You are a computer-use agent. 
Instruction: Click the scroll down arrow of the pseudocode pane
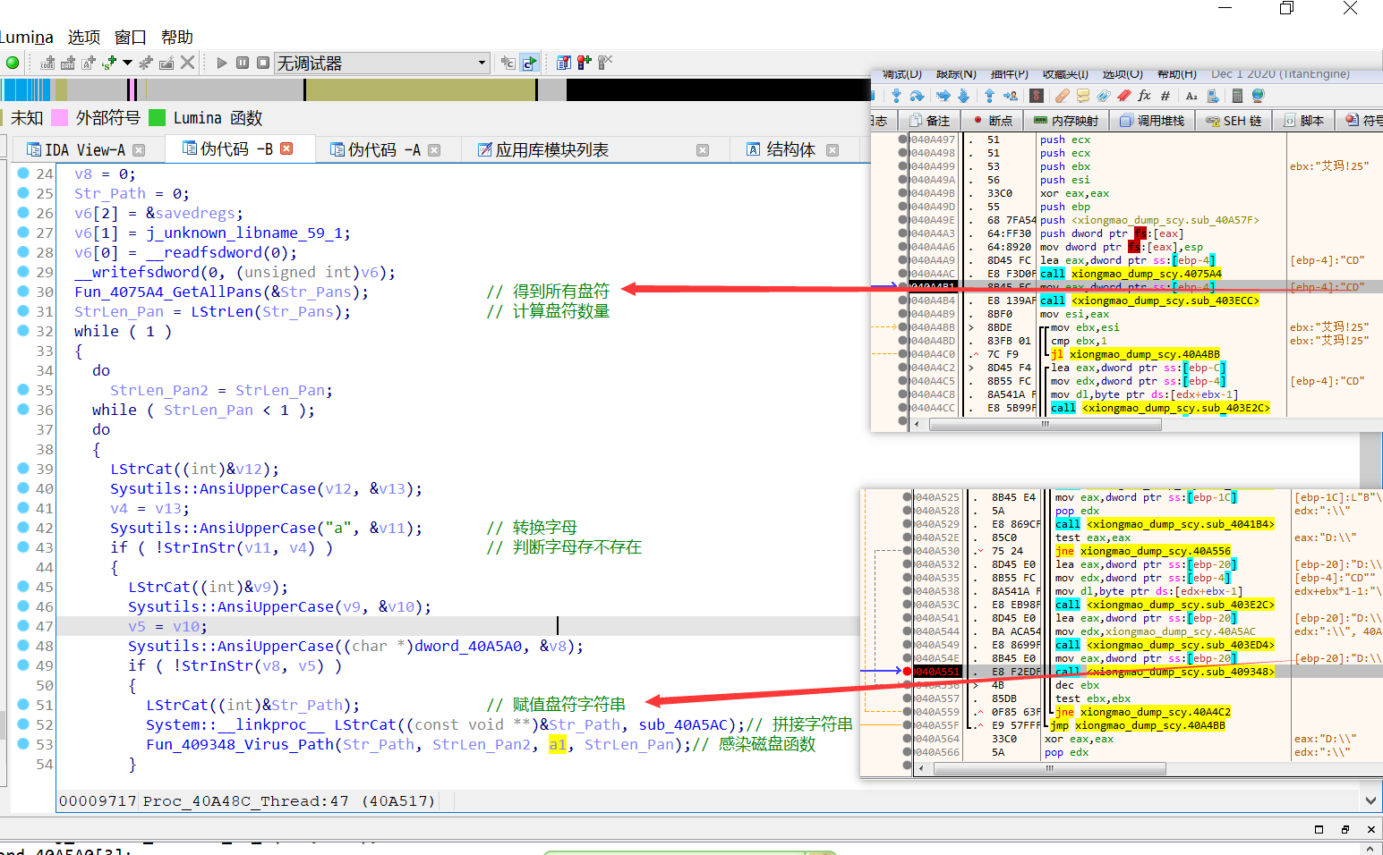click(1370, 800)
